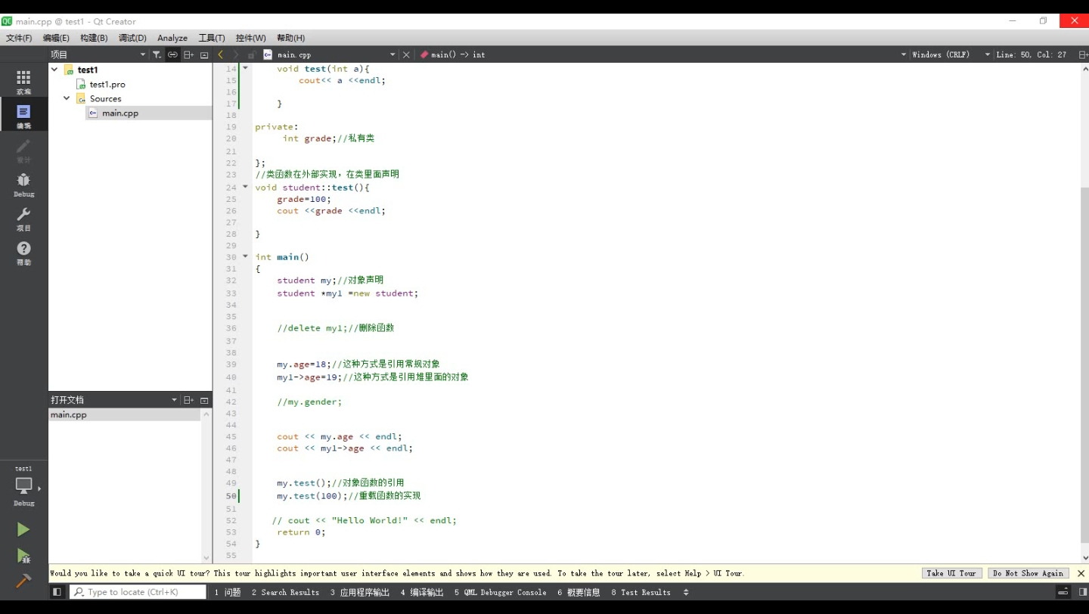Click the Take UI Tour button
Viewport: 1089px width, 614px height.
click(951, 573)
